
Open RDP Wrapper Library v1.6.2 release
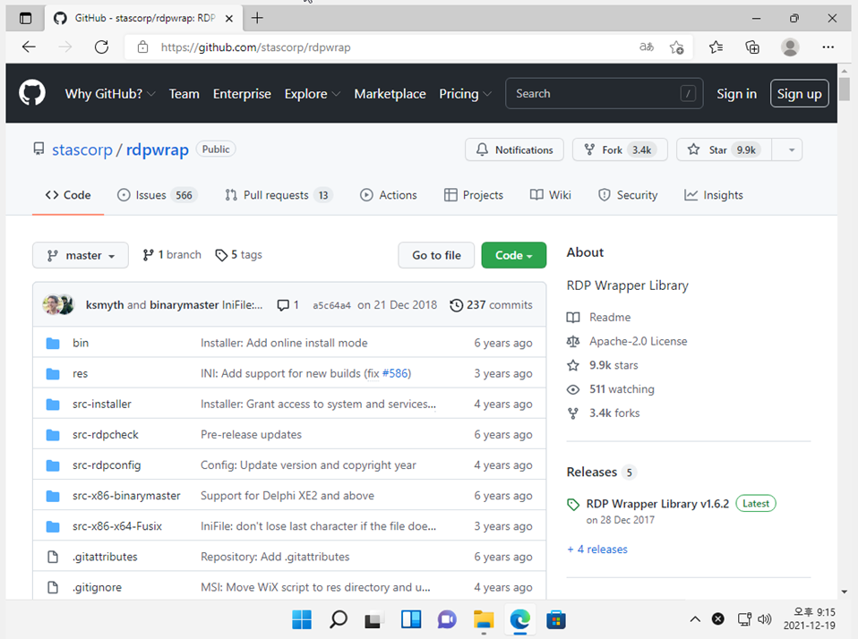pos(657,504)
